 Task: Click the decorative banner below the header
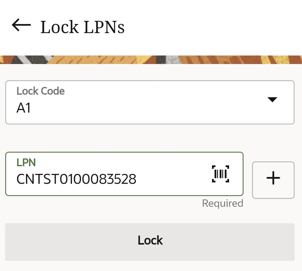point(151,60)
